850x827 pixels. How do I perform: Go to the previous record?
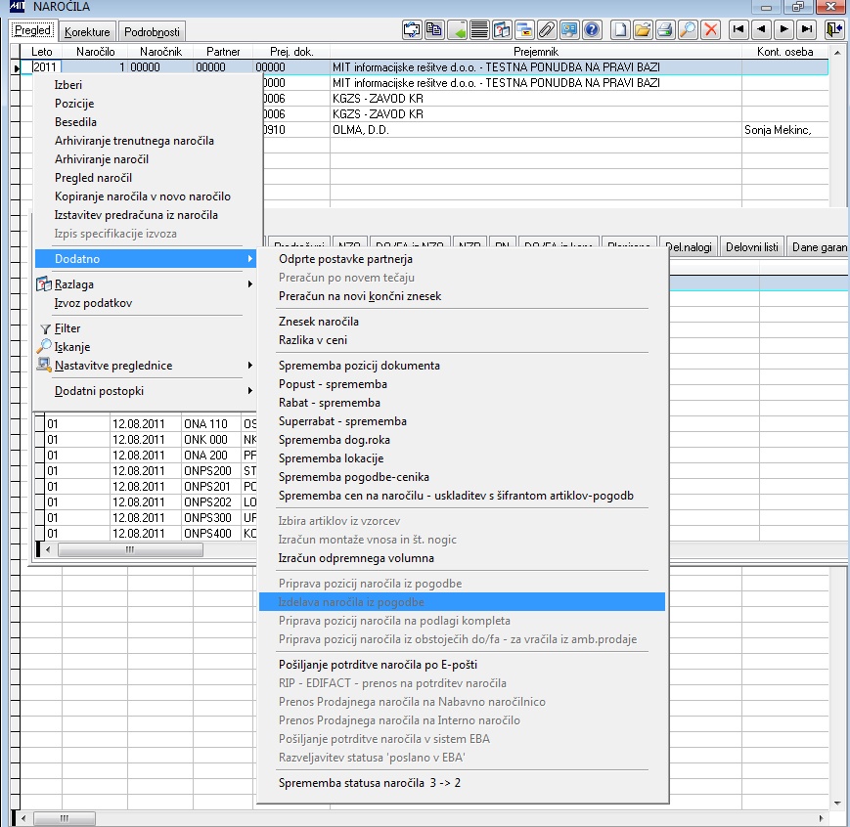[x=761, y=29]
